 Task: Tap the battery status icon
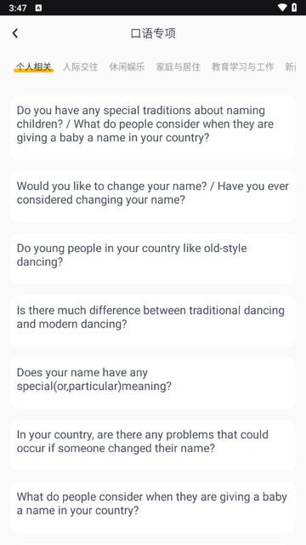pyautogui.click(x=294, y=8)
